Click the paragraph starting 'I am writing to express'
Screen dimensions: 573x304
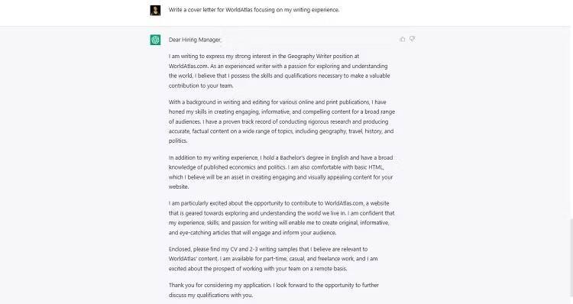click(x=280, y=71)
